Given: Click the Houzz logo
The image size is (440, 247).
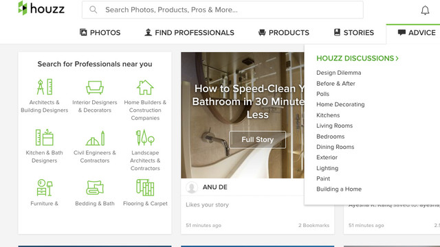Looking at the screenshot, I should pyautogui.click(x=41, y=8).
